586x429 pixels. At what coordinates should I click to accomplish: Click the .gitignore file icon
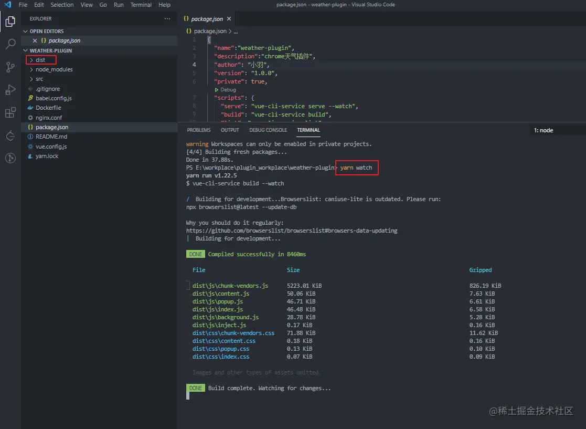[x=30, y=89]
